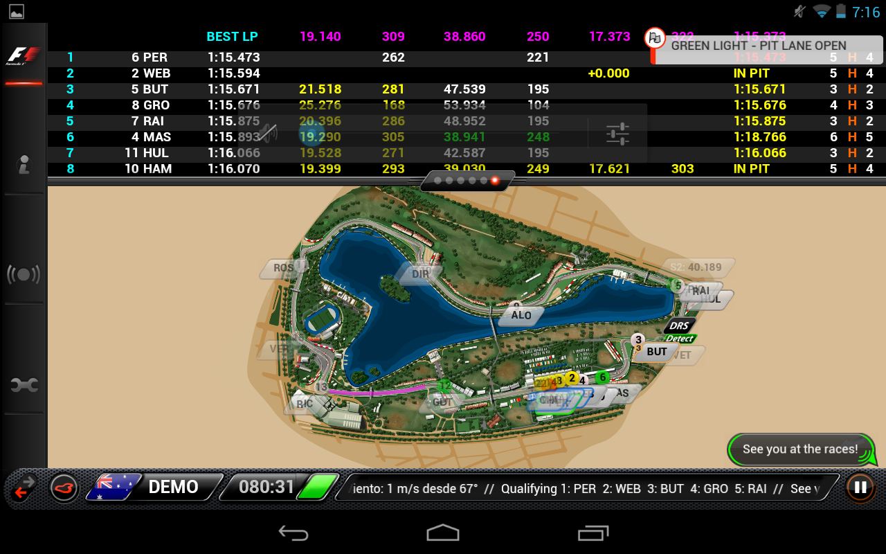Open the live commentary broadcast icon

pyautogui.click(x=24, y=275)
